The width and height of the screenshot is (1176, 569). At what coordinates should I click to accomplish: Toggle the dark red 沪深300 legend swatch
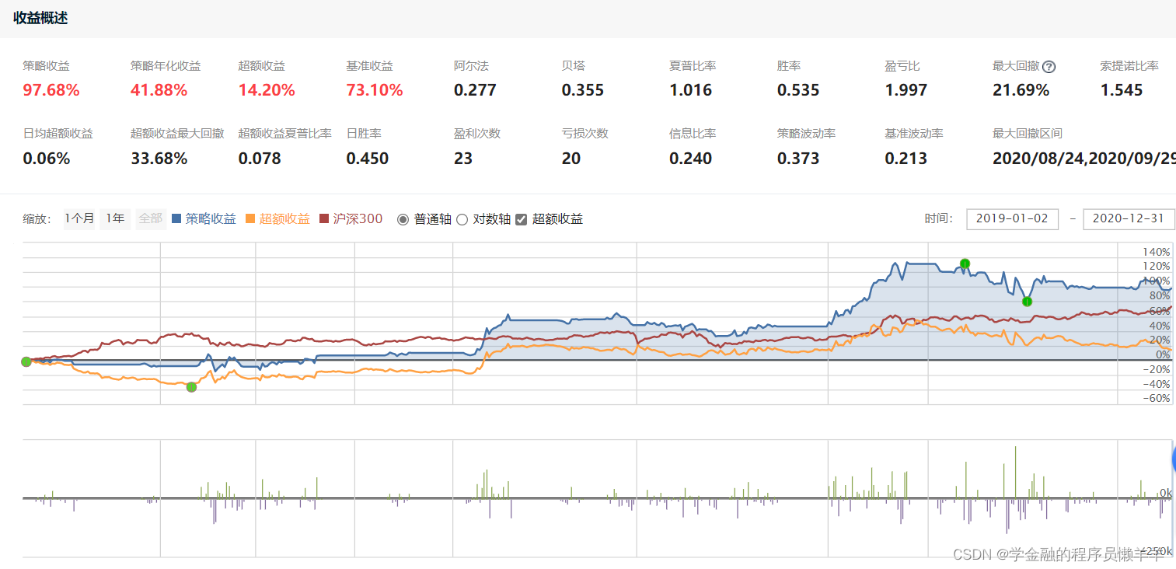324,218
